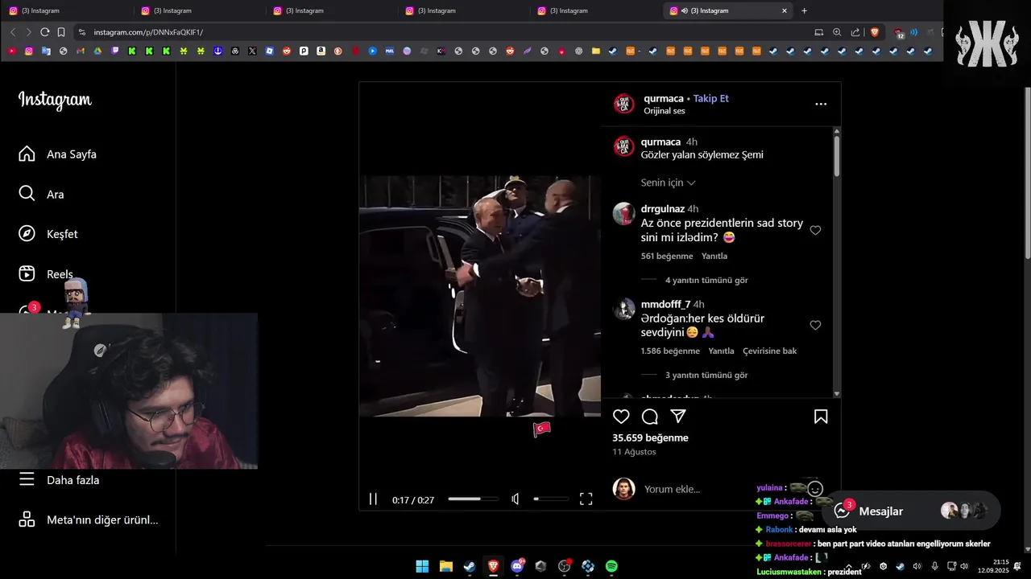Like drrgulnaz's comment
Screen dimensions: 1031x579
point(815,230)
